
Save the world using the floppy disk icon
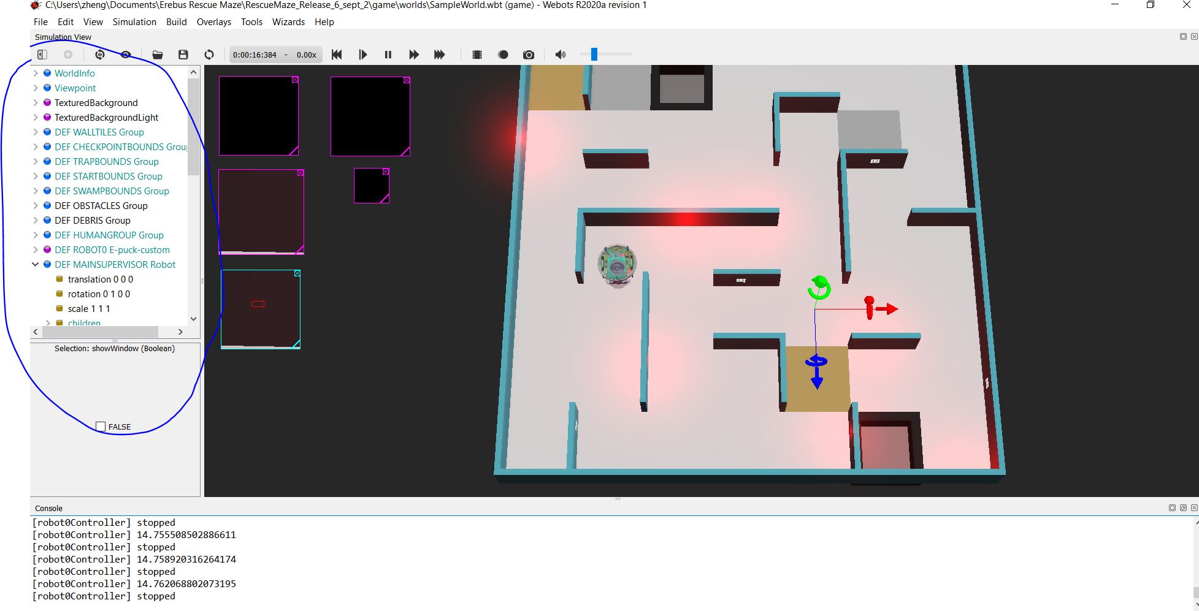point(183,55)
